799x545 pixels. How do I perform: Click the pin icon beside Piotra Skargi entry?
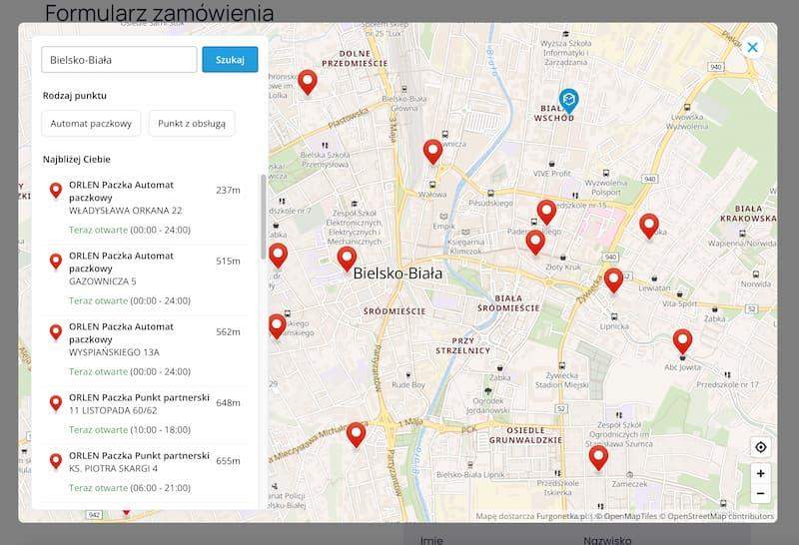56,460
